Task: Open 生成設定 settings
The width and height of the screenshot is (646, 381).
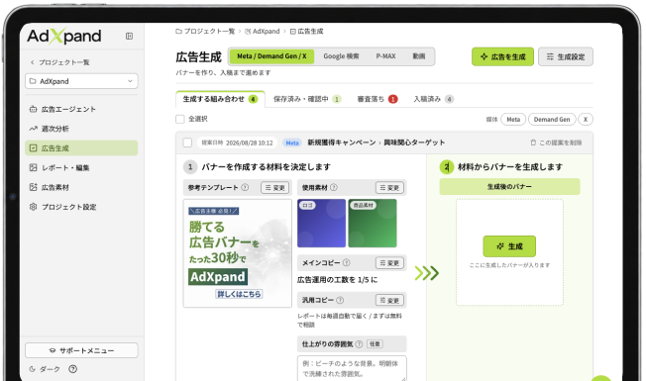Action: (566, 56)
